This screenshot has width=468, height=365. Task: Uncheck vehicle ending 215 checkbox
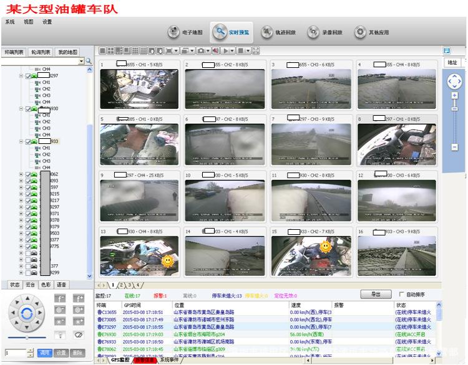[x=28, y=194]
